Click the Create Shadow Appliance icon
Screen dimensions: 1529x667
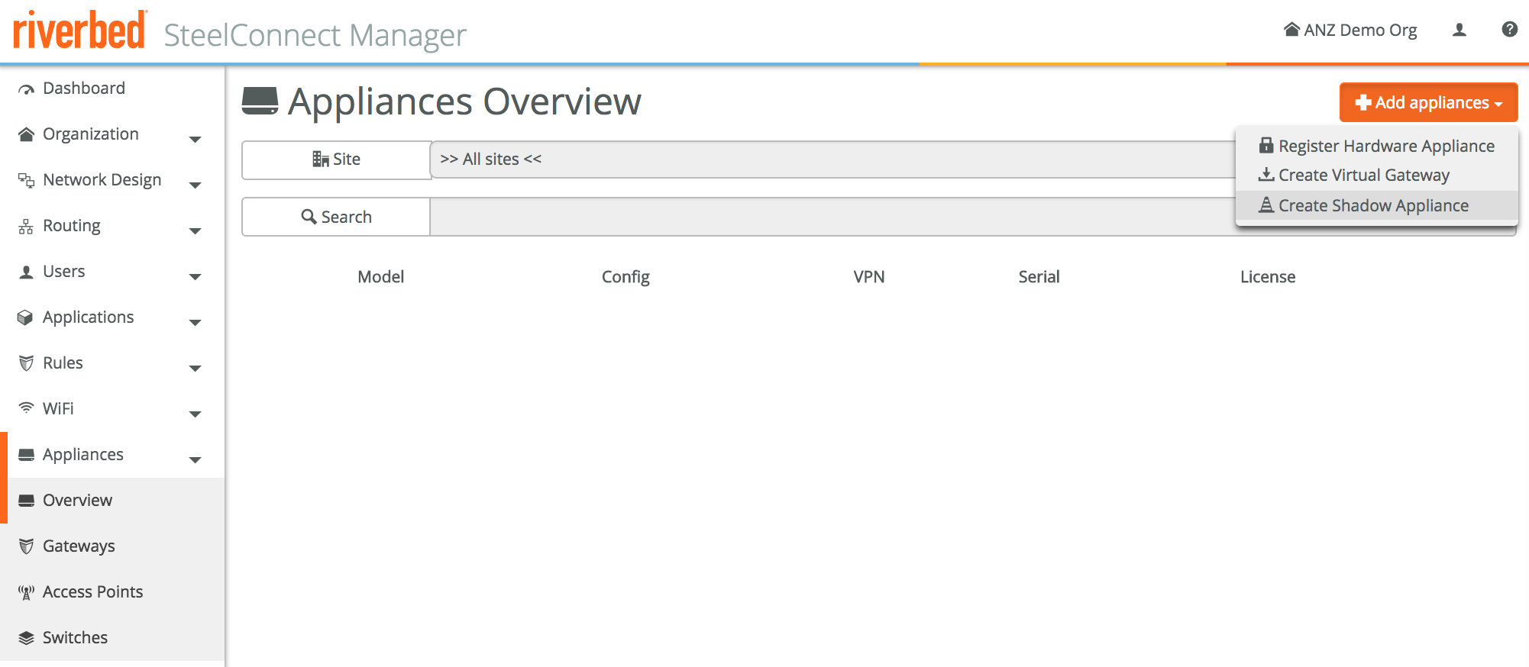click(x=1266, y=205)
